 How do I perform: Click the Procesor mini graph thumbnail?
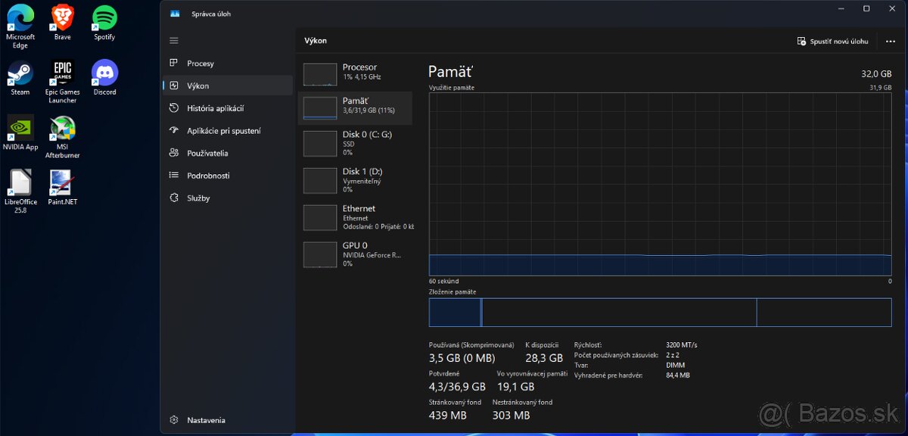[319, 73]
